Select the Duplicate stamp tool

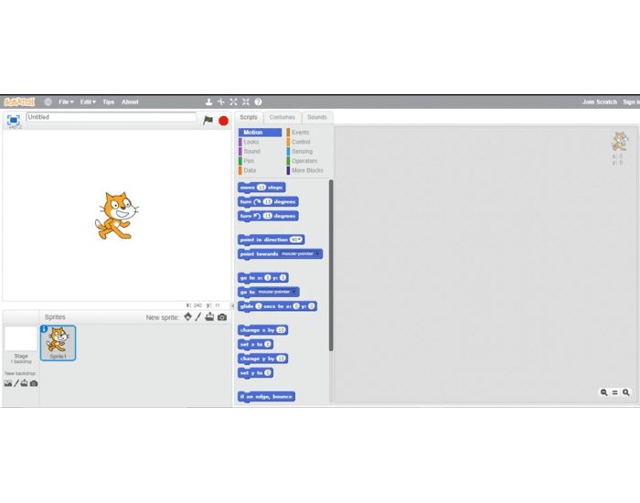[x=208, y=102]
